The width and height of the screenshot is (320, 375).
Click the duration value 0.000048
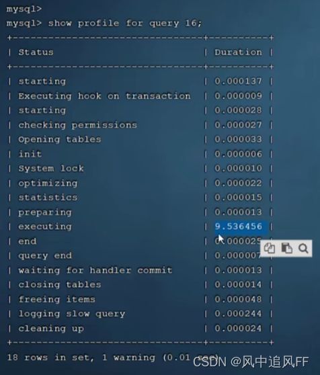(238, 299)
